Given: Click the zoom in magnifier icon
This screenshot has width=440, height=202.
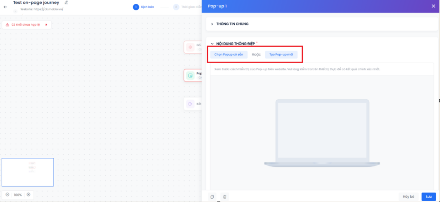Looking at the screenshot, I should [x=28, y=195].
